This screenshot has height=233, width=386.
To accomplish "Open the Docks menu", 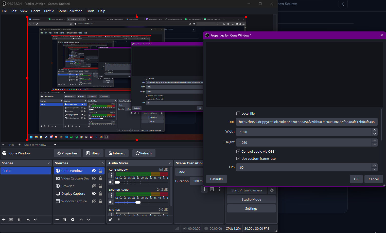I will (36, 11).
